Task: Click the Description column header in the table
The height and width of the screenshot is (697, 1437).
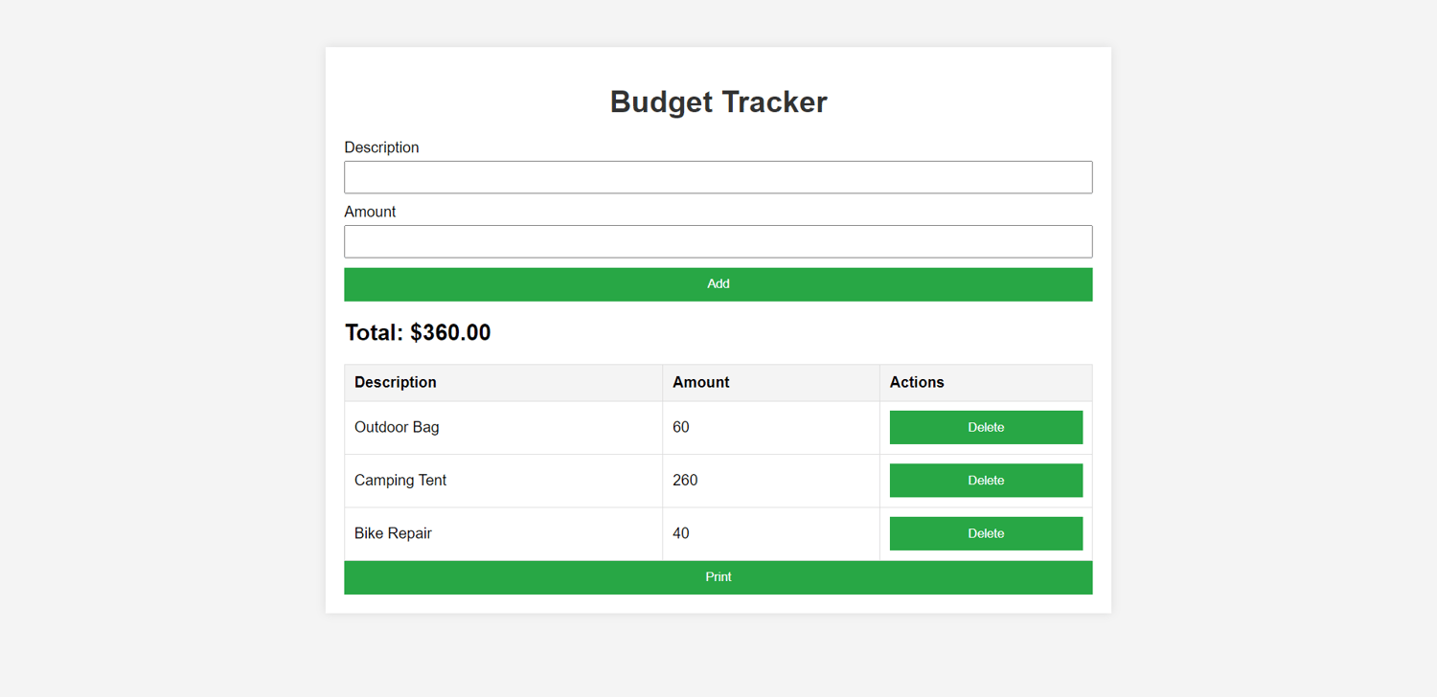Action: coord(396,382)
